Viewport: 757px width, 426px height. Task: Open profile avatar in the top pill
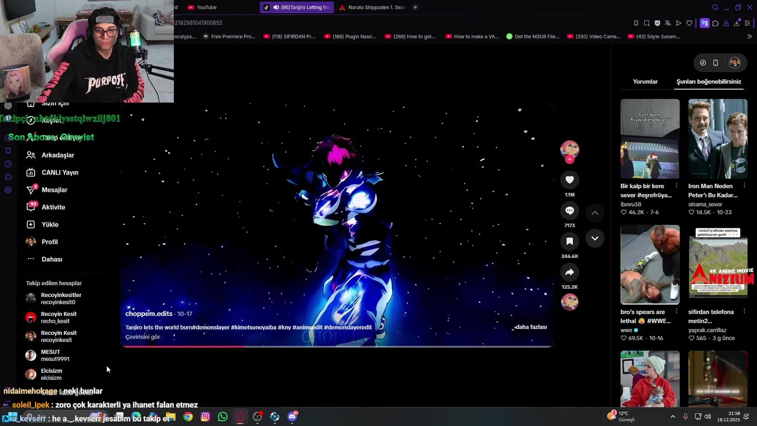tap(735, 63)
